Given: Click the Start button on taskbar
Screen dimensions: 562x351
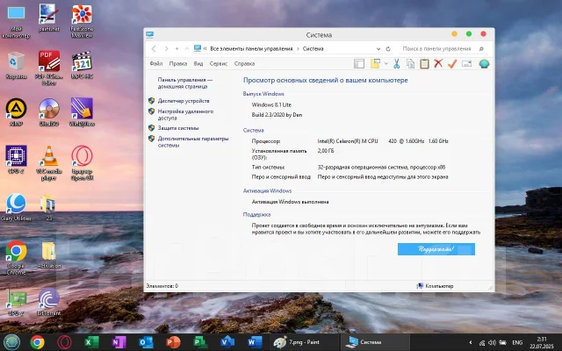Looking at the screenshot, I should point(11,342).
